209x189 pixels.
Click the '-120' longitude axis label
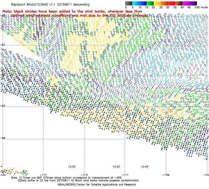click(3, 175)
